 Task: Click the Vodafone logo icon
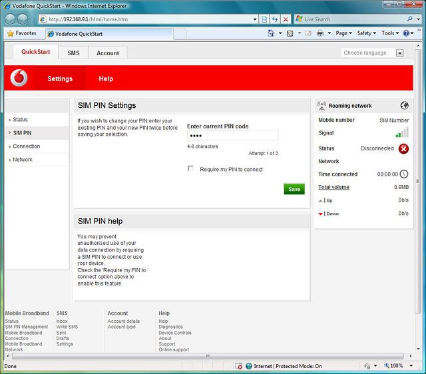point(20,79)
